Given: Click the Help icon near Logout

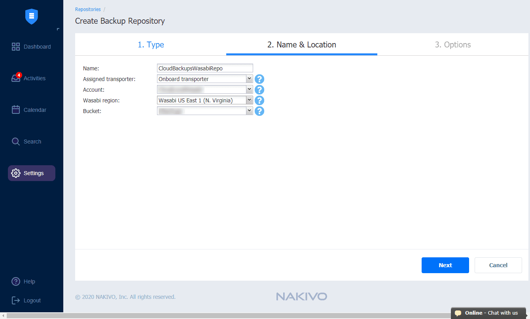Looking at the screenshot, I should 15,281.
